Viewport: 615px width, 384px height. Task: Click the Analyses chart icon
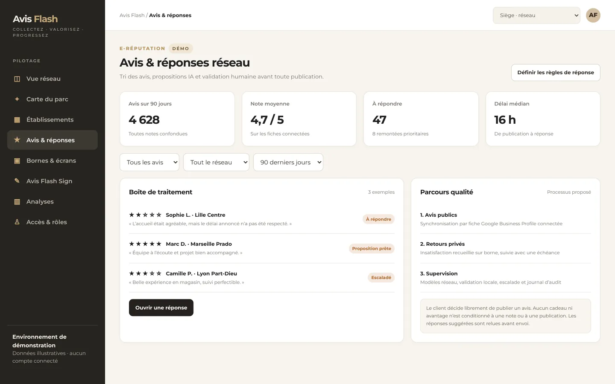[17, 202]
